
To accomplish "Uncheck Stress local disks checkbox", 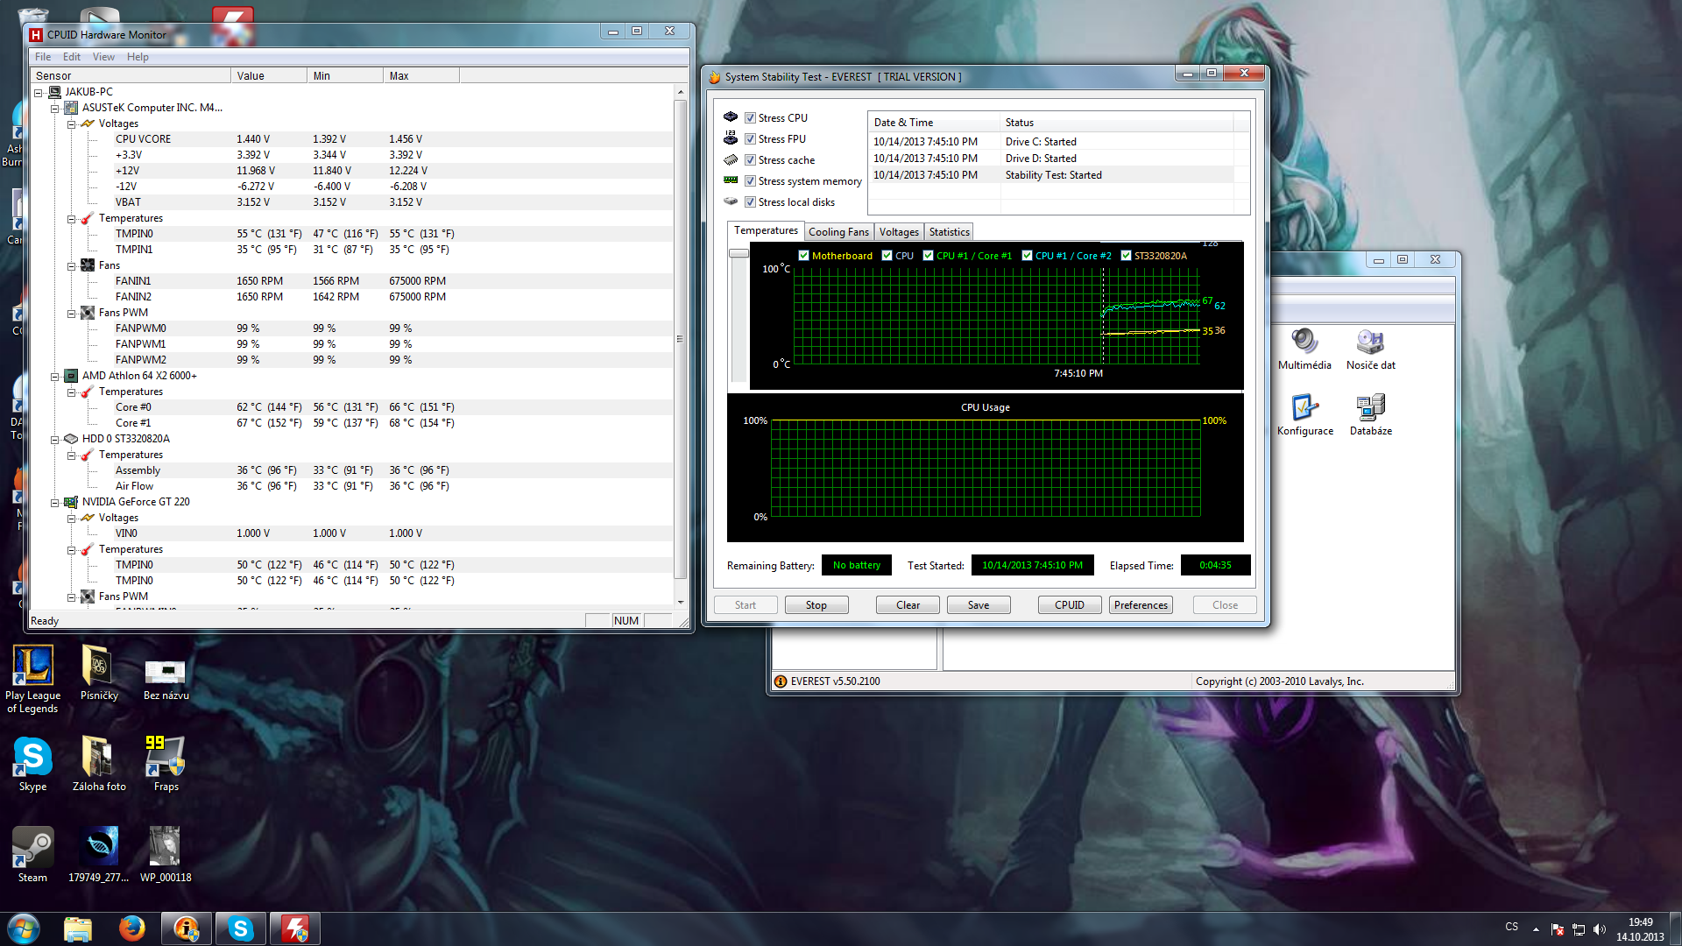I will pyautogui.click(x=750, y=202).
